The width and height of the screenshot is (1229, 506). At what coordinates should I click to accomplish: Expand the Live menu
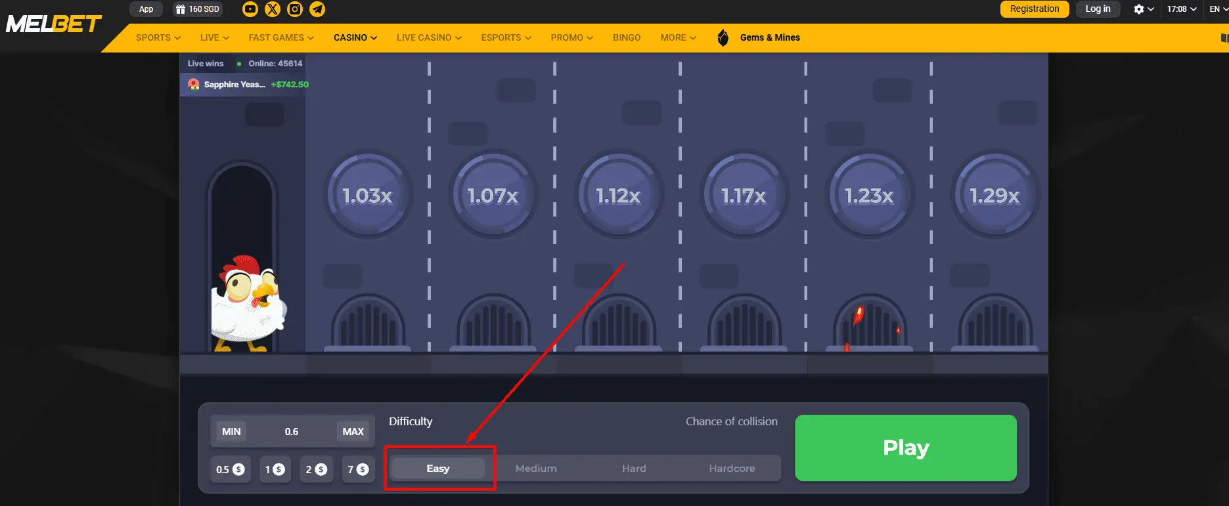coord(215,38)
